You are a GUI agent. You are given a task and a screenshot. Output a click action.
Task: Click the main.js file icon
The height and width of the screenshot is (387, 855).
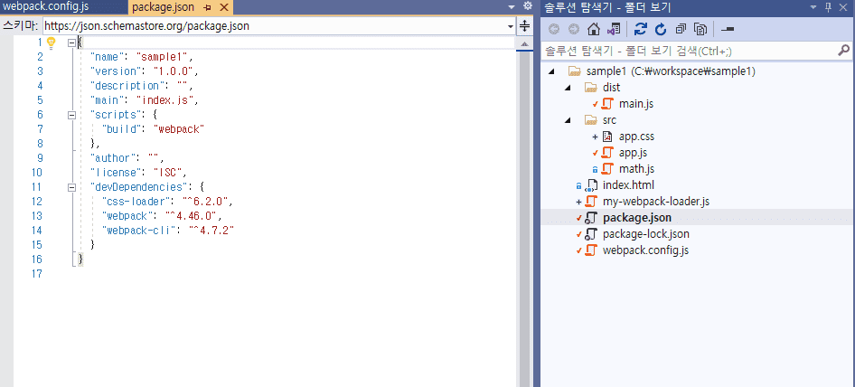[606, 104]
